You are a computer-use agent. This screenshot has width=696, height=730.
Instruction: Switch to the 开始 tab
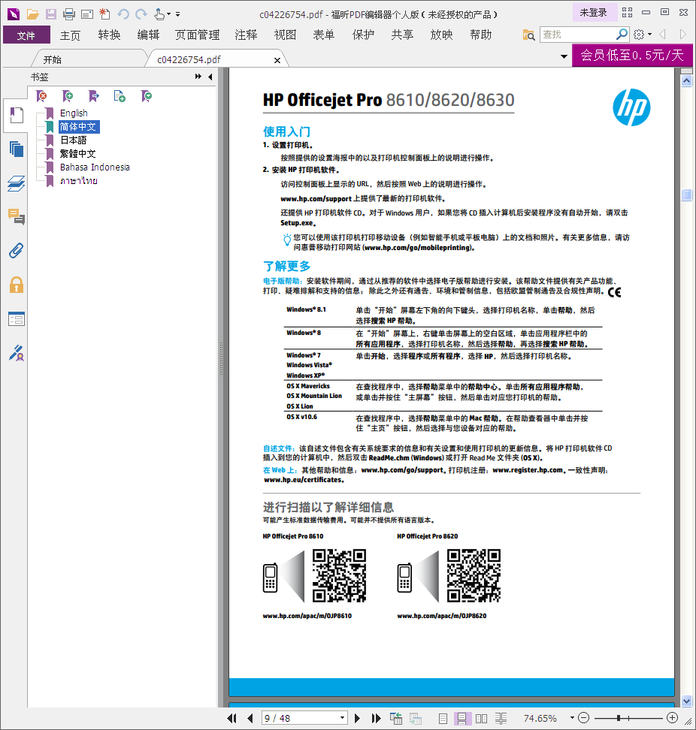[x=52, y=59]
